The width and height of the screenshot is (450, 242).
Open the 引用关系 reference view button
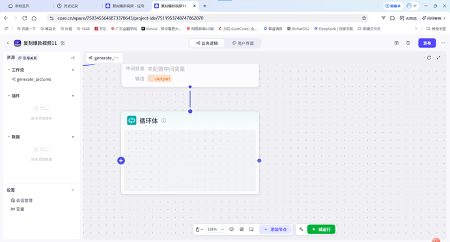(x=27, y=58)
